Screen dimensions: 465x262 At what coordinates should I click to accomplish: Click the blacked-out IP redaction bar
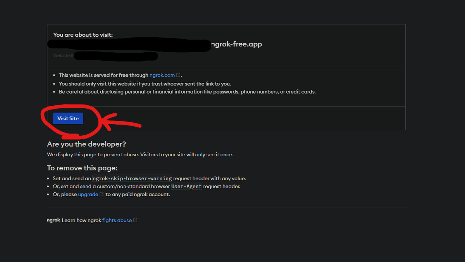click(x=115, y=56)
